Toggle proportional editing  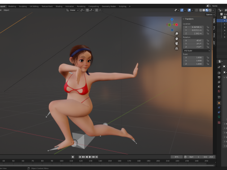pyautogui.click(x=96, y=10)
